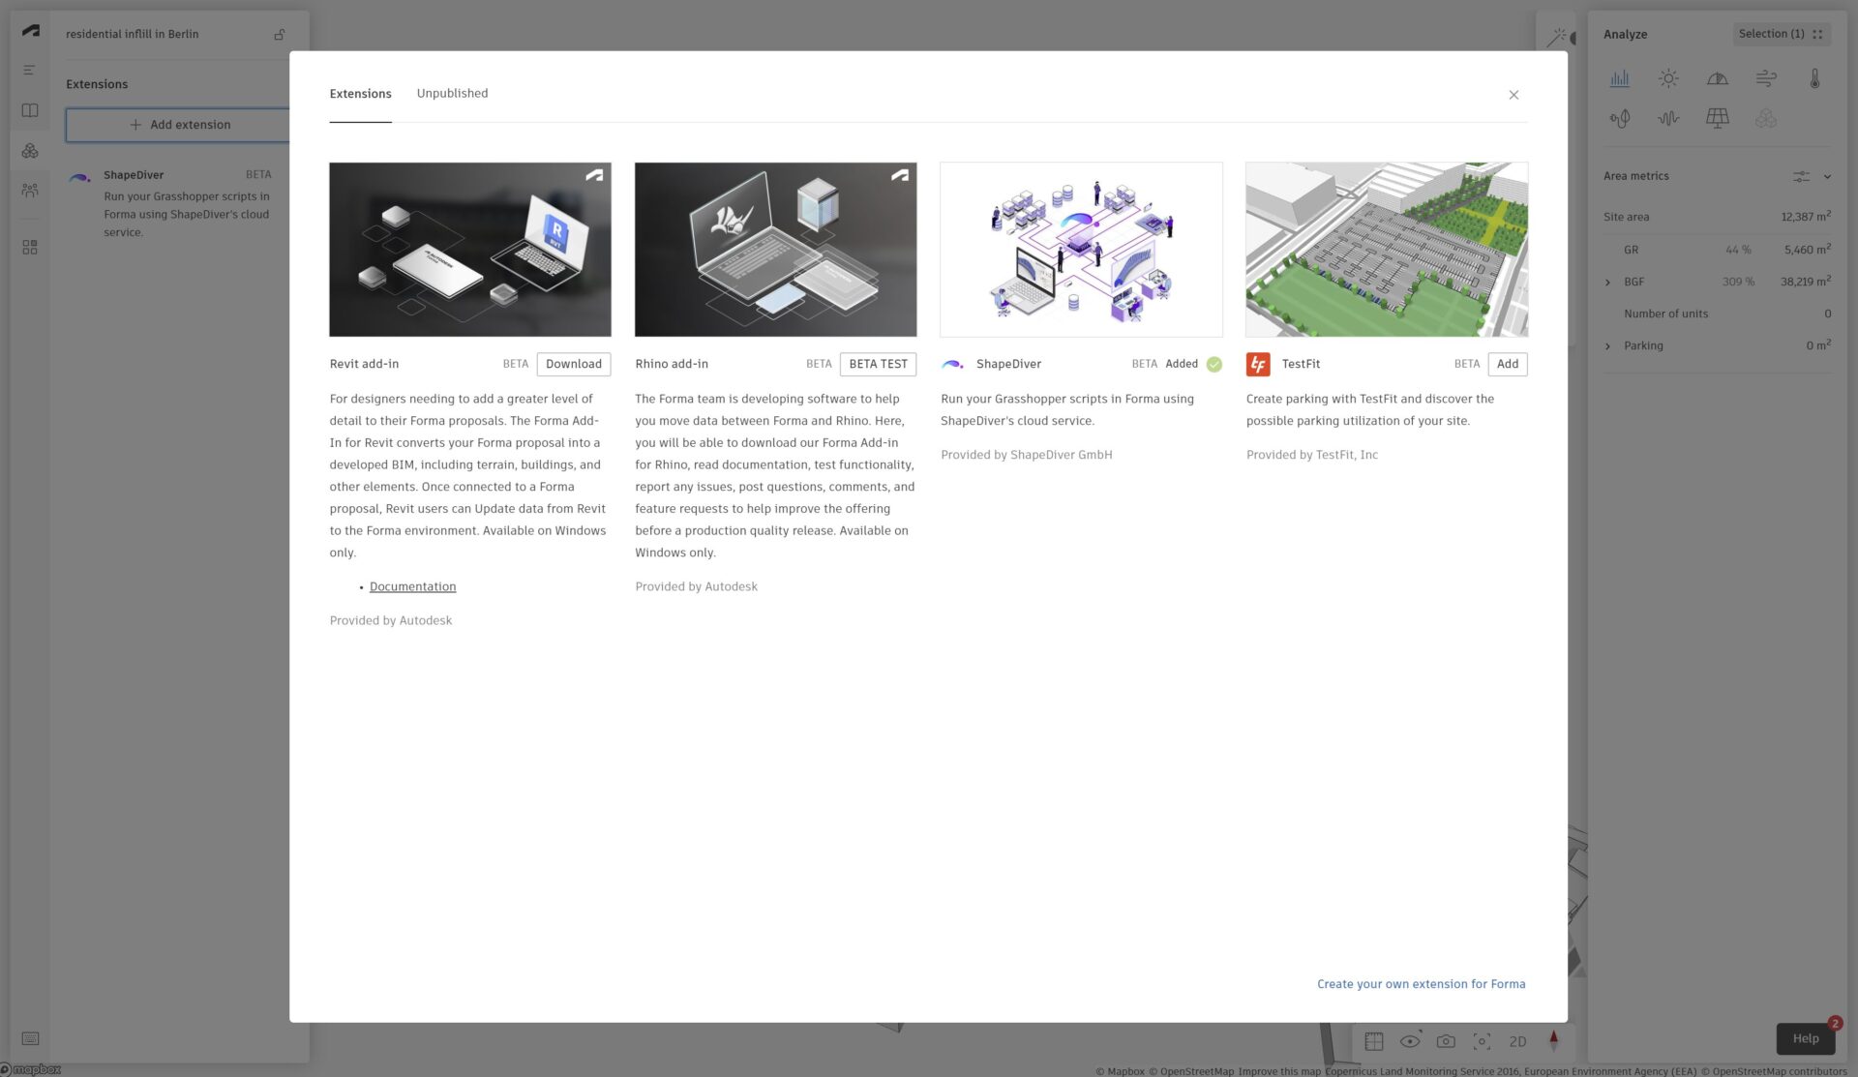
Task: Open Create your own extension for Forma link
Action: click(x=1421, y=984)
